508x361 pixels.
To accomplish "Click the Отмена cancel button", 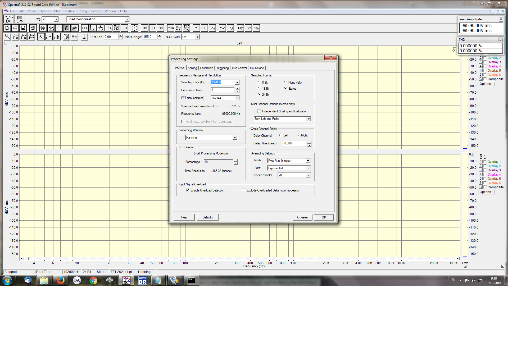I will click(302, 217).
